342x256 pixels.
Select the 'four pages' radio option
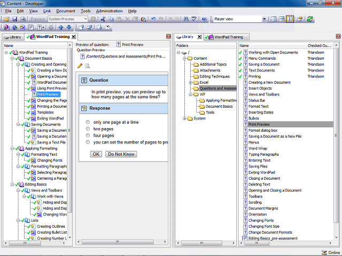pyautogui.click(x=88, y=135)
